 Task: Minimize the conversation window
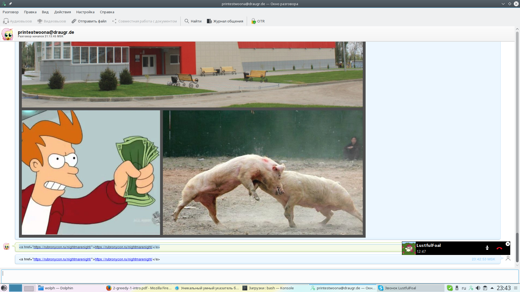click(503, 4)
